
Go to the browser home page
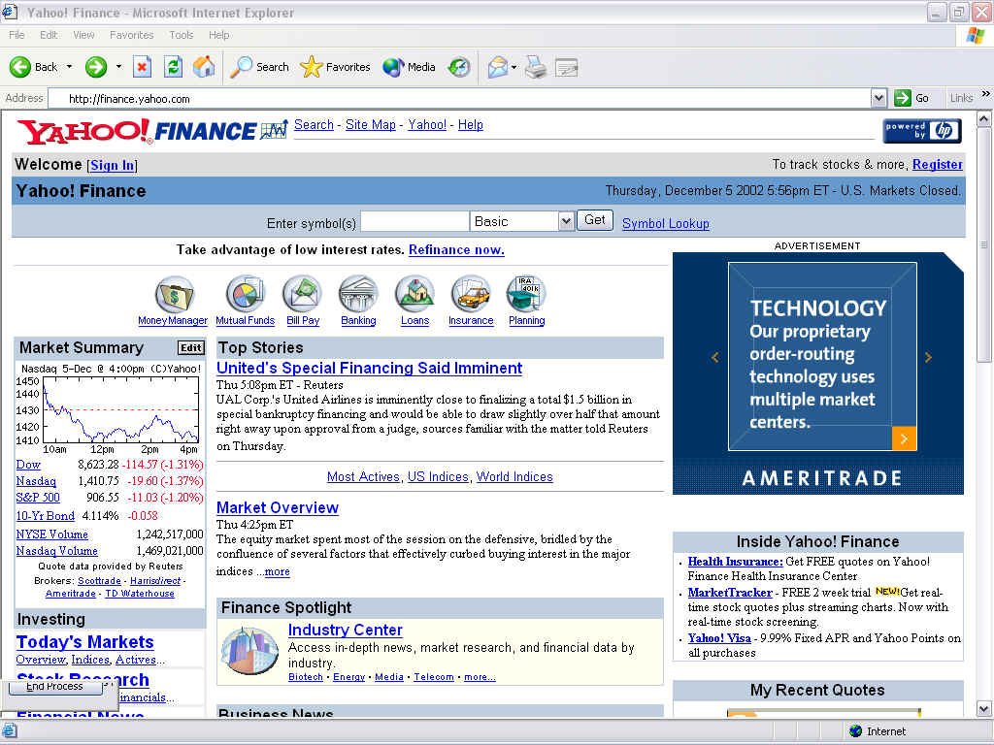(x=204, y=67)
